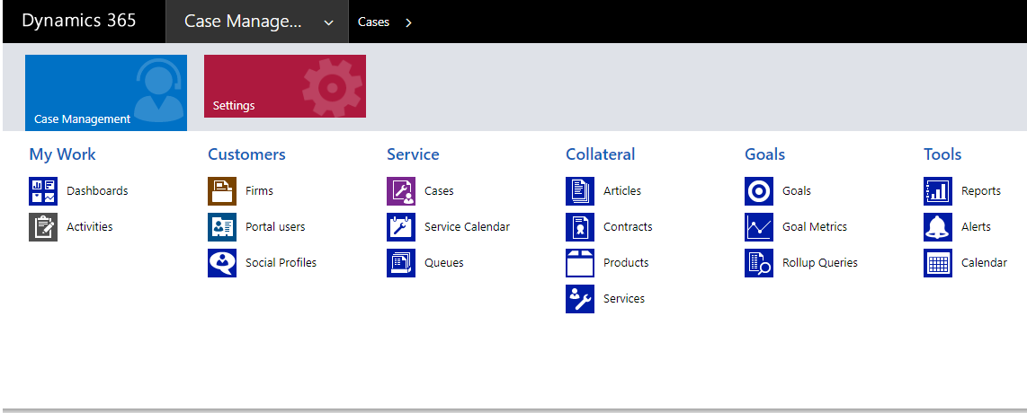This screenshot has height=413, width=1027.
Task: Open the Products link
Action: point(626,263)
